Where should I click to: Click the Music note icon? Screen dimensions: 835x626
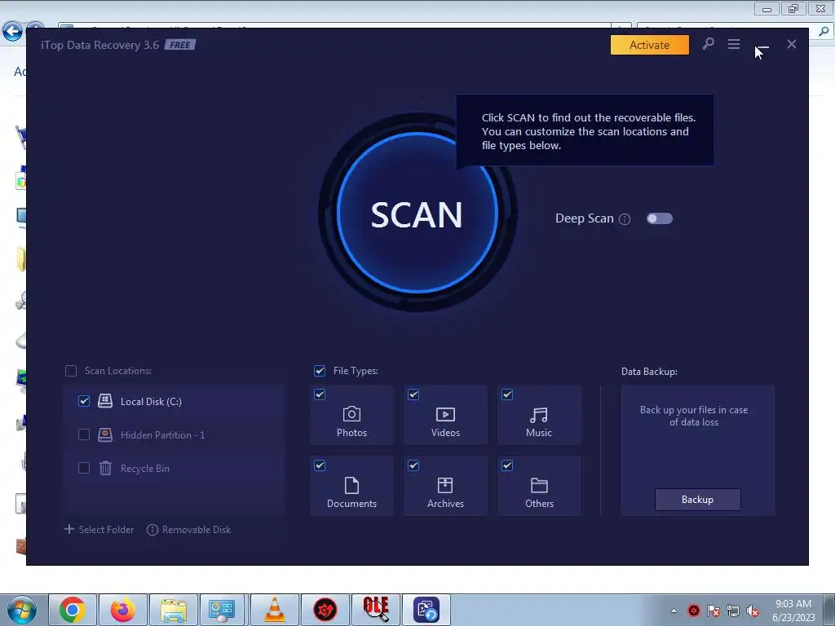click(x=539, y=415)
